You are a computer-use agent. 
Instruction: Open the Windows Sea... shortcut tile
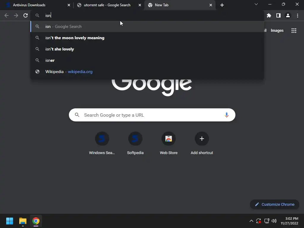tap(102, 143)
